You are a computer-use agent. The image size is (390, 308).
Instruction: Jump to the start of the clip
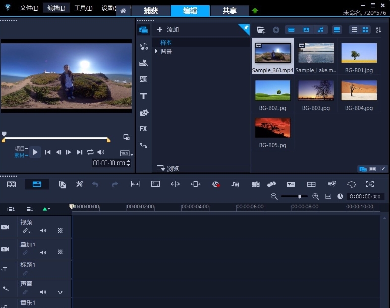point(48,152)
